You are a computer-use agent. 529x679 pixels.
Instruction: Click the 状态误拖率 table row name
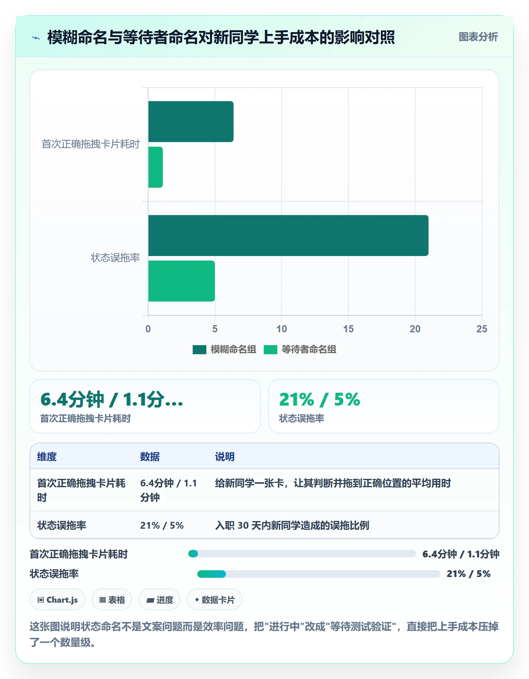pyautogui.click(x=62, y=525)
